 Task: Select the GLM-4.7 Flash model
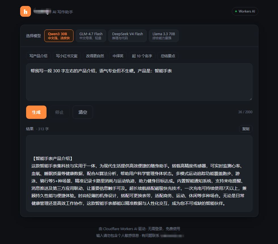[91, 36]
